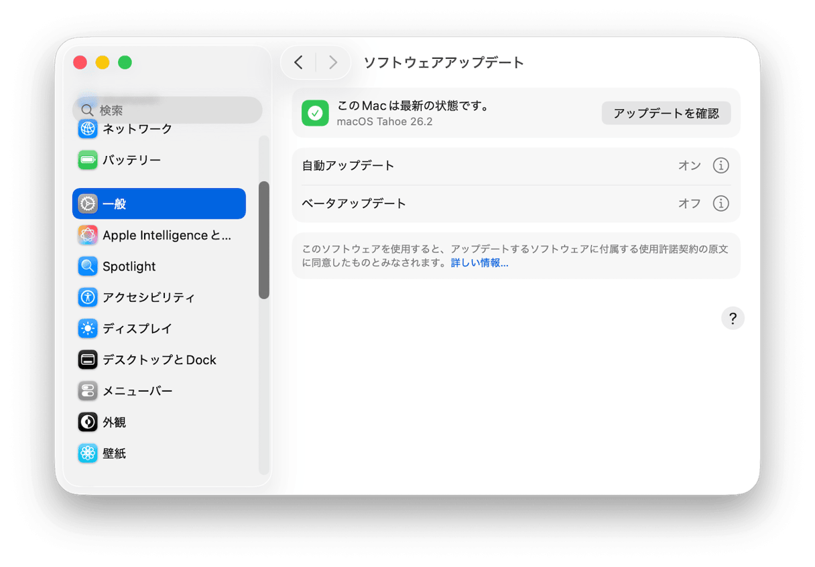The width and height of the screenshot is (815, 567).
Task: Click the Spotlight magnifying glass icon
Action: coord(88,266)
